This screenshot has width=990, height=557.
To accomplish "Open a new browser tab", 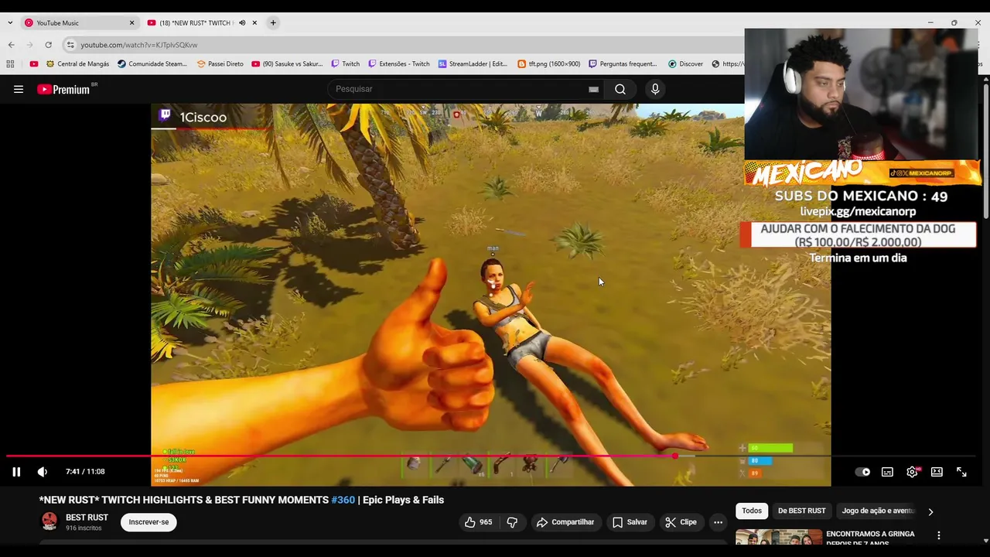I will click(273, 22).
